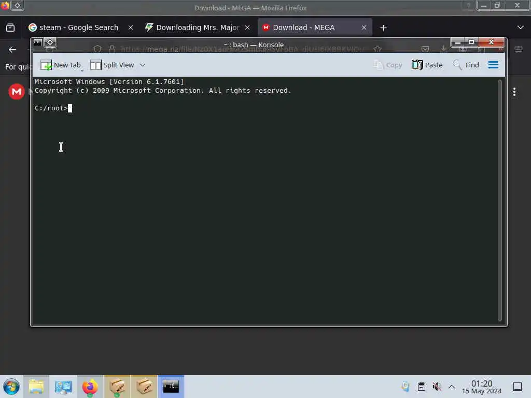Click the C:/root> prompt in the terminal
This screenshot has height=398, width=531.
pyautogui.click(x=51, y=108)
